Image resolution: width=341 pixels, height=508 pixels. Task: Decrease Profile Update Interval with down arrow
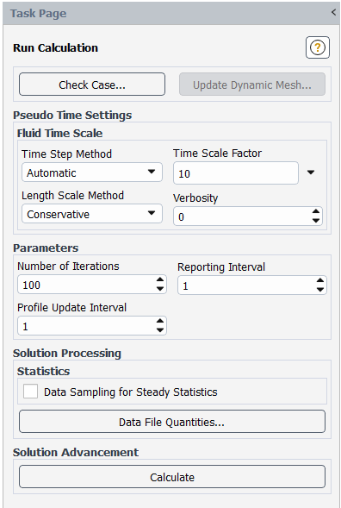(160, 330)
